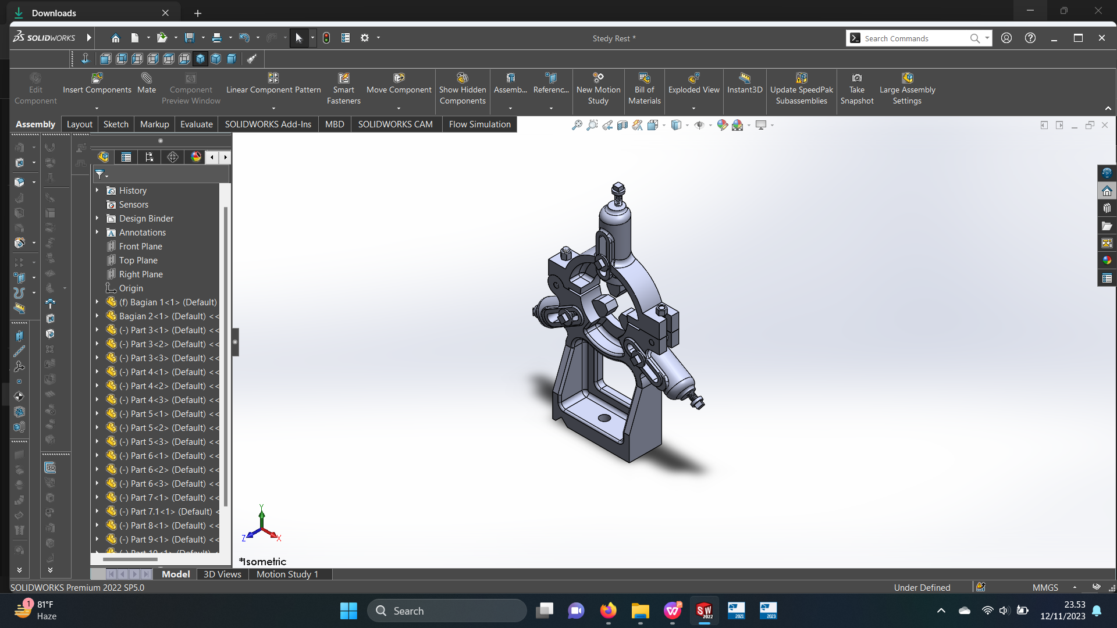1117x628 pixels.
Task: Toggle the Select arrow tool
Action: coord(299,38)
